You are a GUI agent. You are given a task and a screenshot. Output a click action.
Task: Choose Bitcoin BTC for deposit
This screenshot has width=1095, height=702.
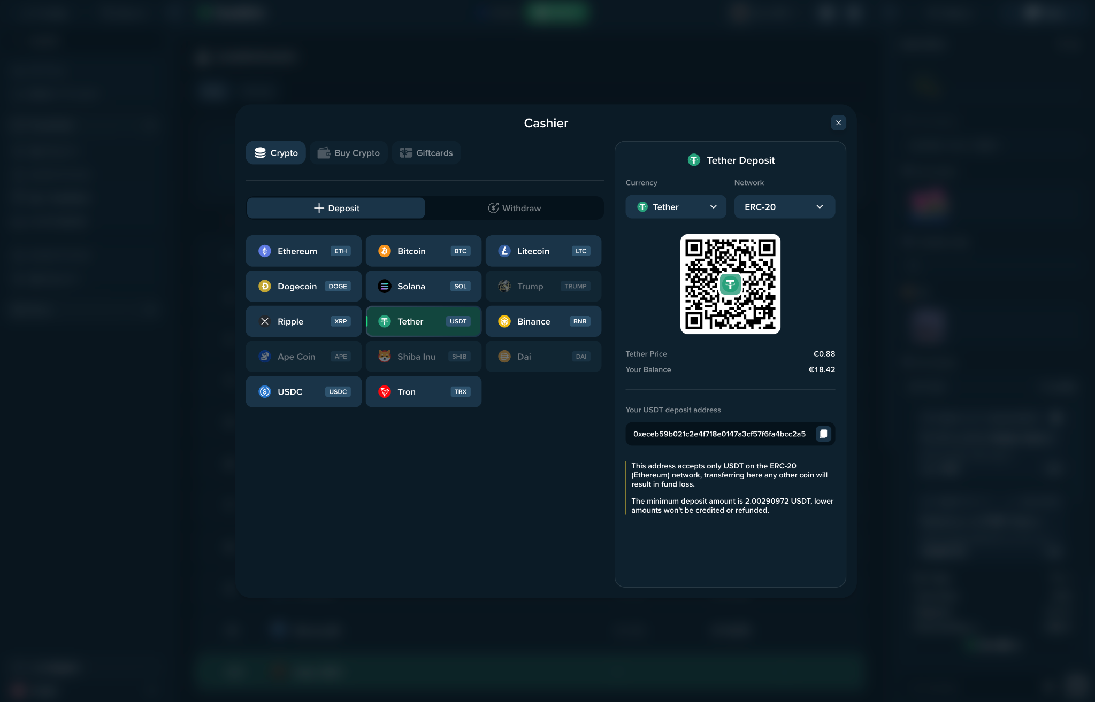(x=424, y=251)
